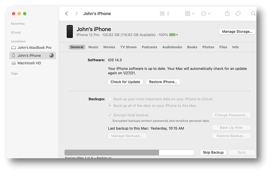Click the Edit Tags icon
The width and height of the screenshot is (271, 173).
click(x=238, y=14)
